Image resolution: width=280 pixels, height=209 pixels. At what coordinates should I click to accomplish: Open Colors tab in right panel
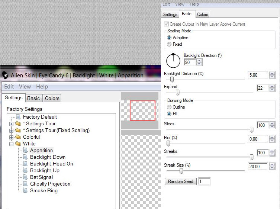pyautogui.click(x=203, y=15)
